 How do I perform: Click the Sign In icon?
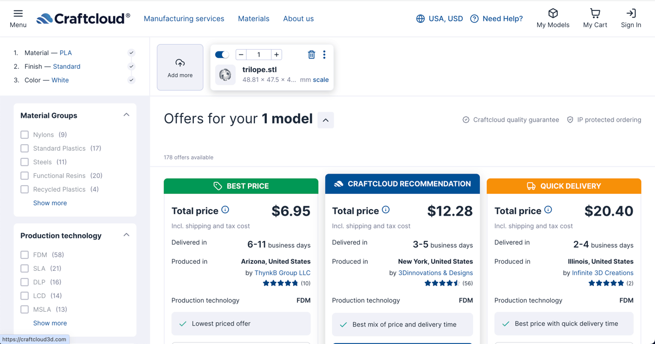pyautogui.click(x=631, y=13)
